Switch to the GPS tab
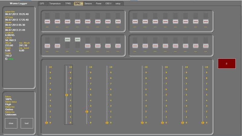242x136 pixels. point(42,4)
